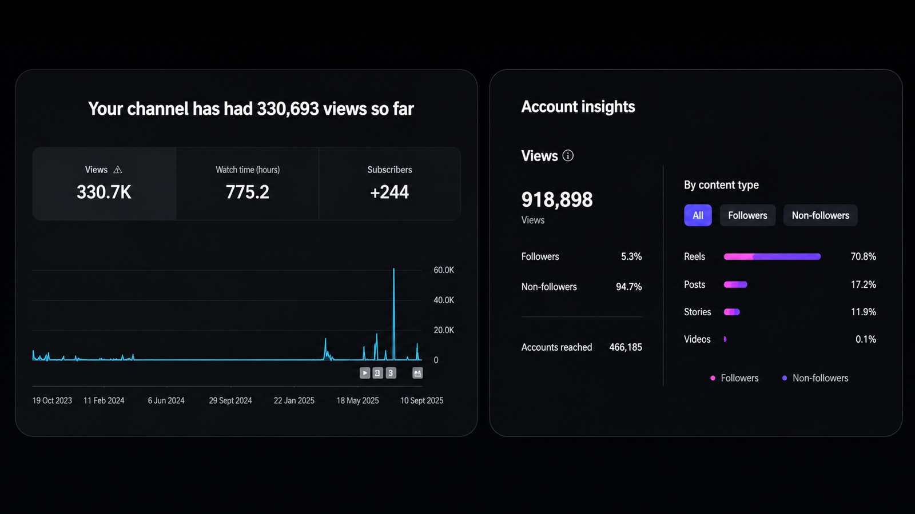Click the warning triangle icon beside Views
The height and width of the screenshot is (514, 915).
coord(118,170)
